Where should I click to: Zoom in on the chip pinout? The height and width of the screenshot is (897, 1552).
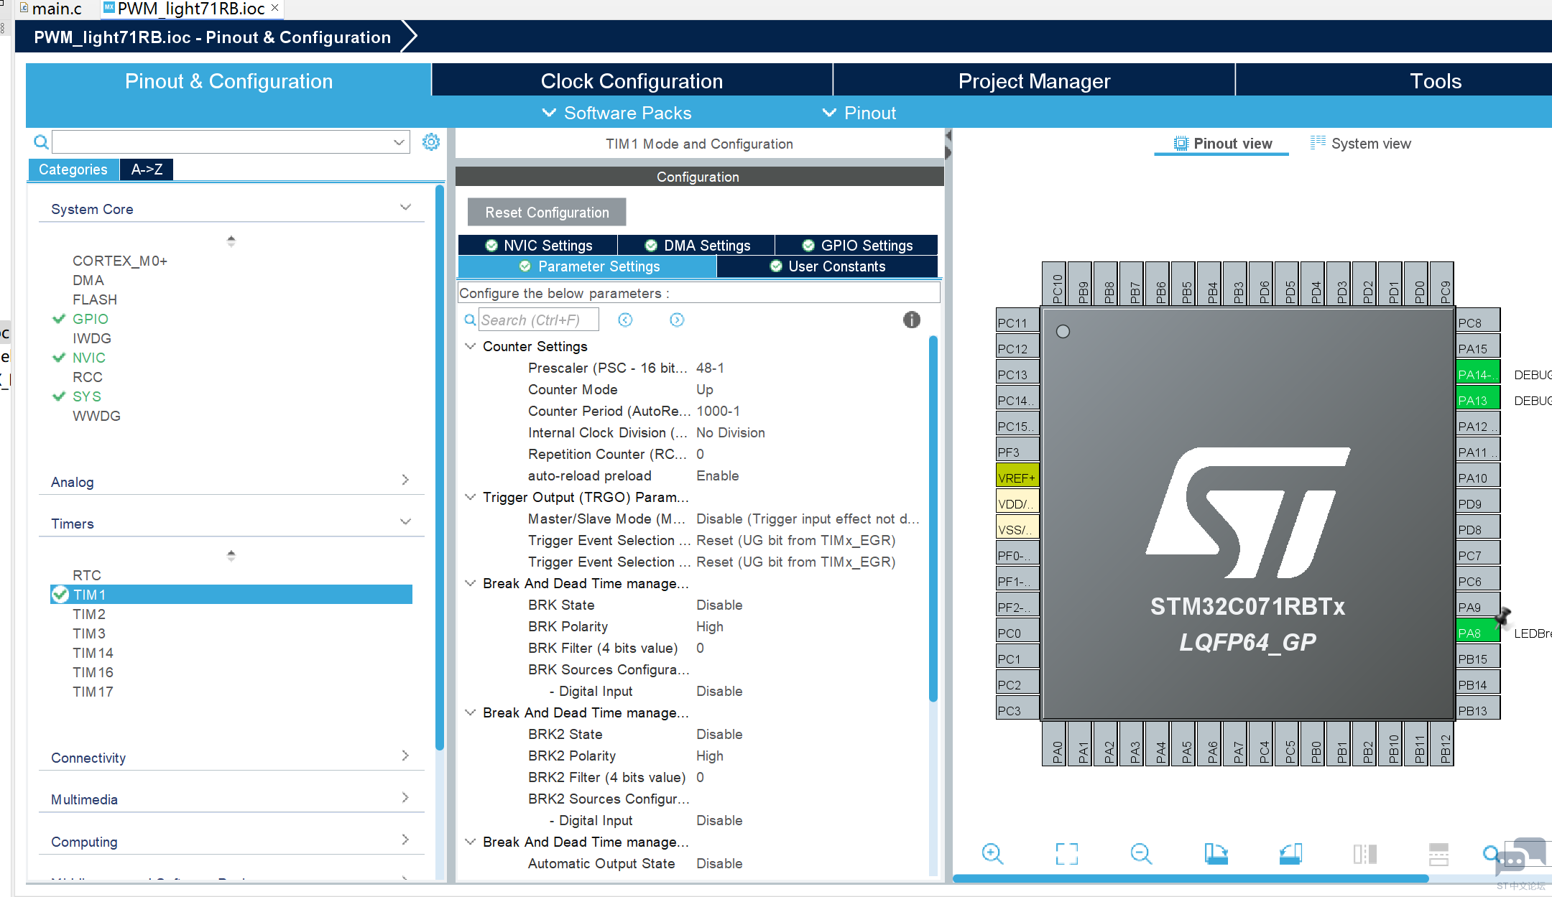tap(992, 853)
